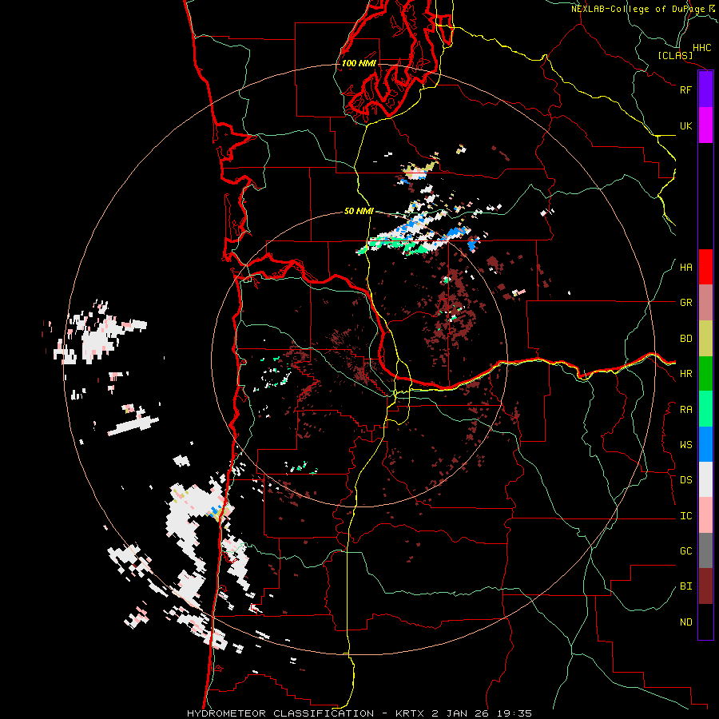Click the GC legend label
Viewport: 719px width, 719px height.
click(685, 551)
